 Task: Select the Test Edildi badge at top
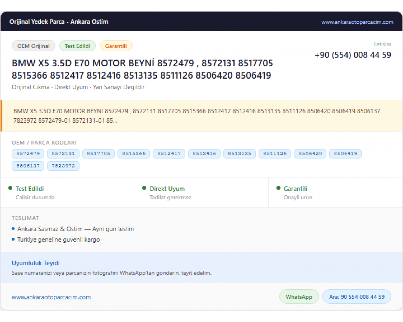click(x=77, y=46)
